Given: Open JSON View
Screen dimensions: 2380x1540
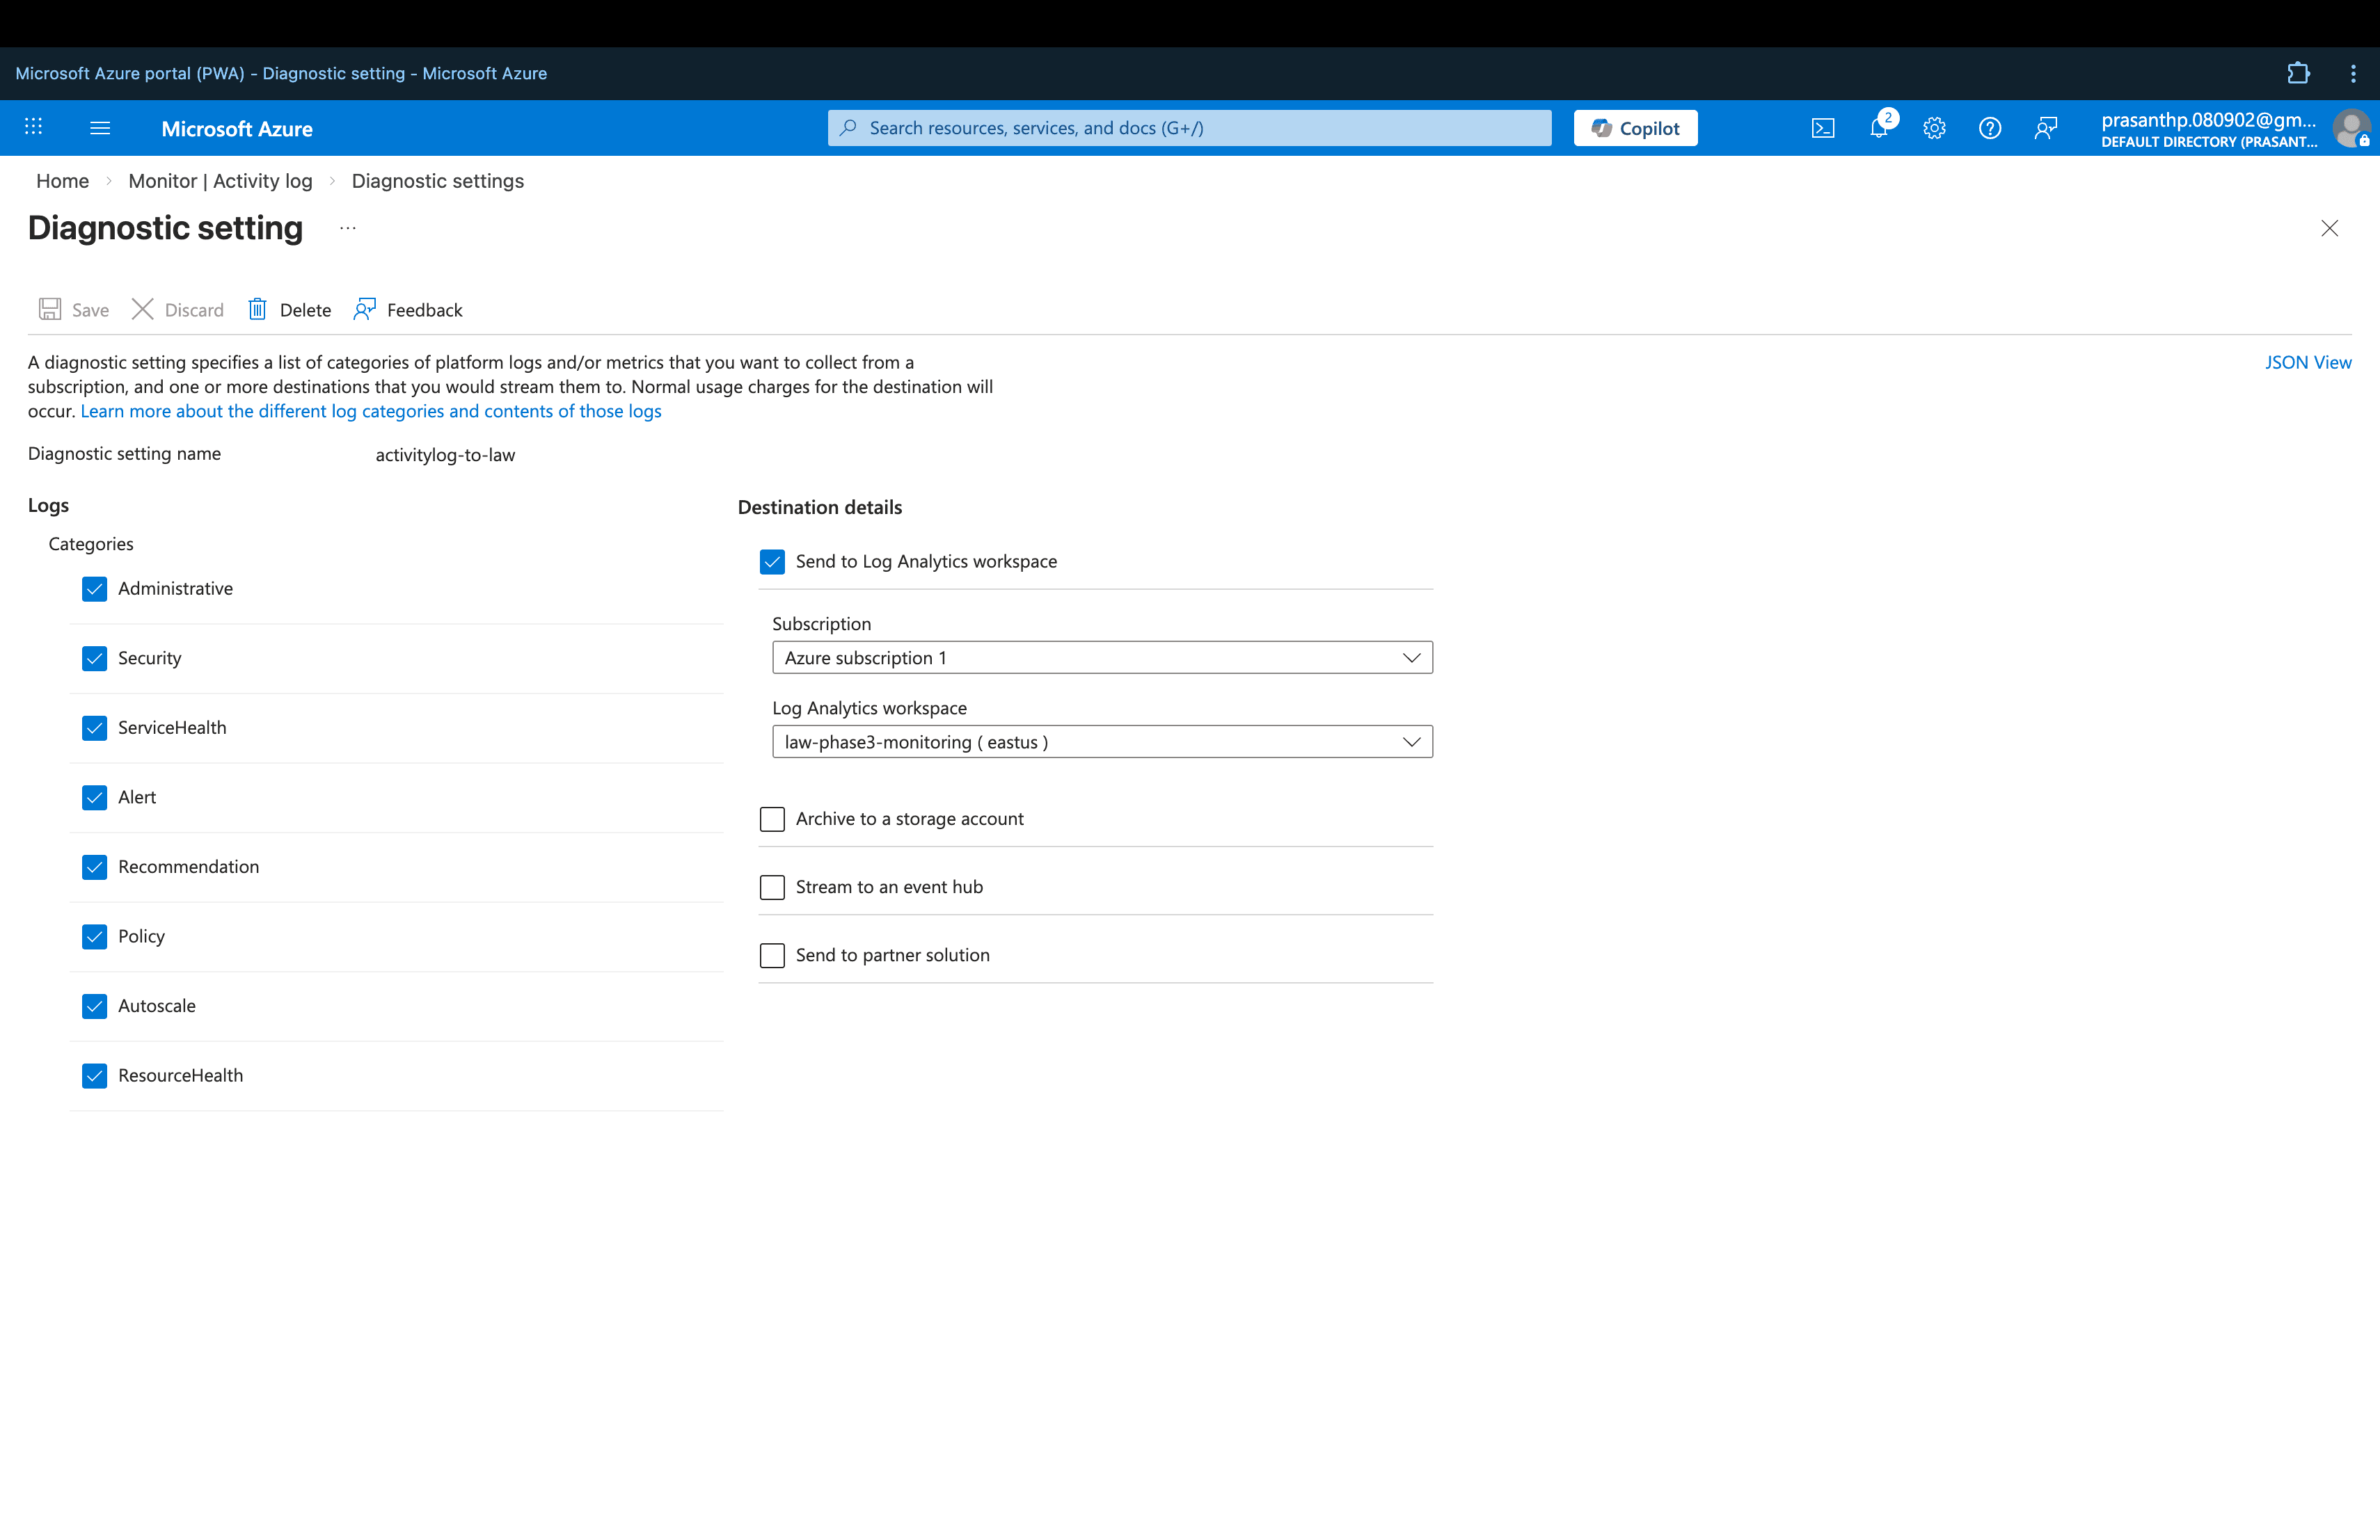Looking at the screenshot, I should (2308, 362).
